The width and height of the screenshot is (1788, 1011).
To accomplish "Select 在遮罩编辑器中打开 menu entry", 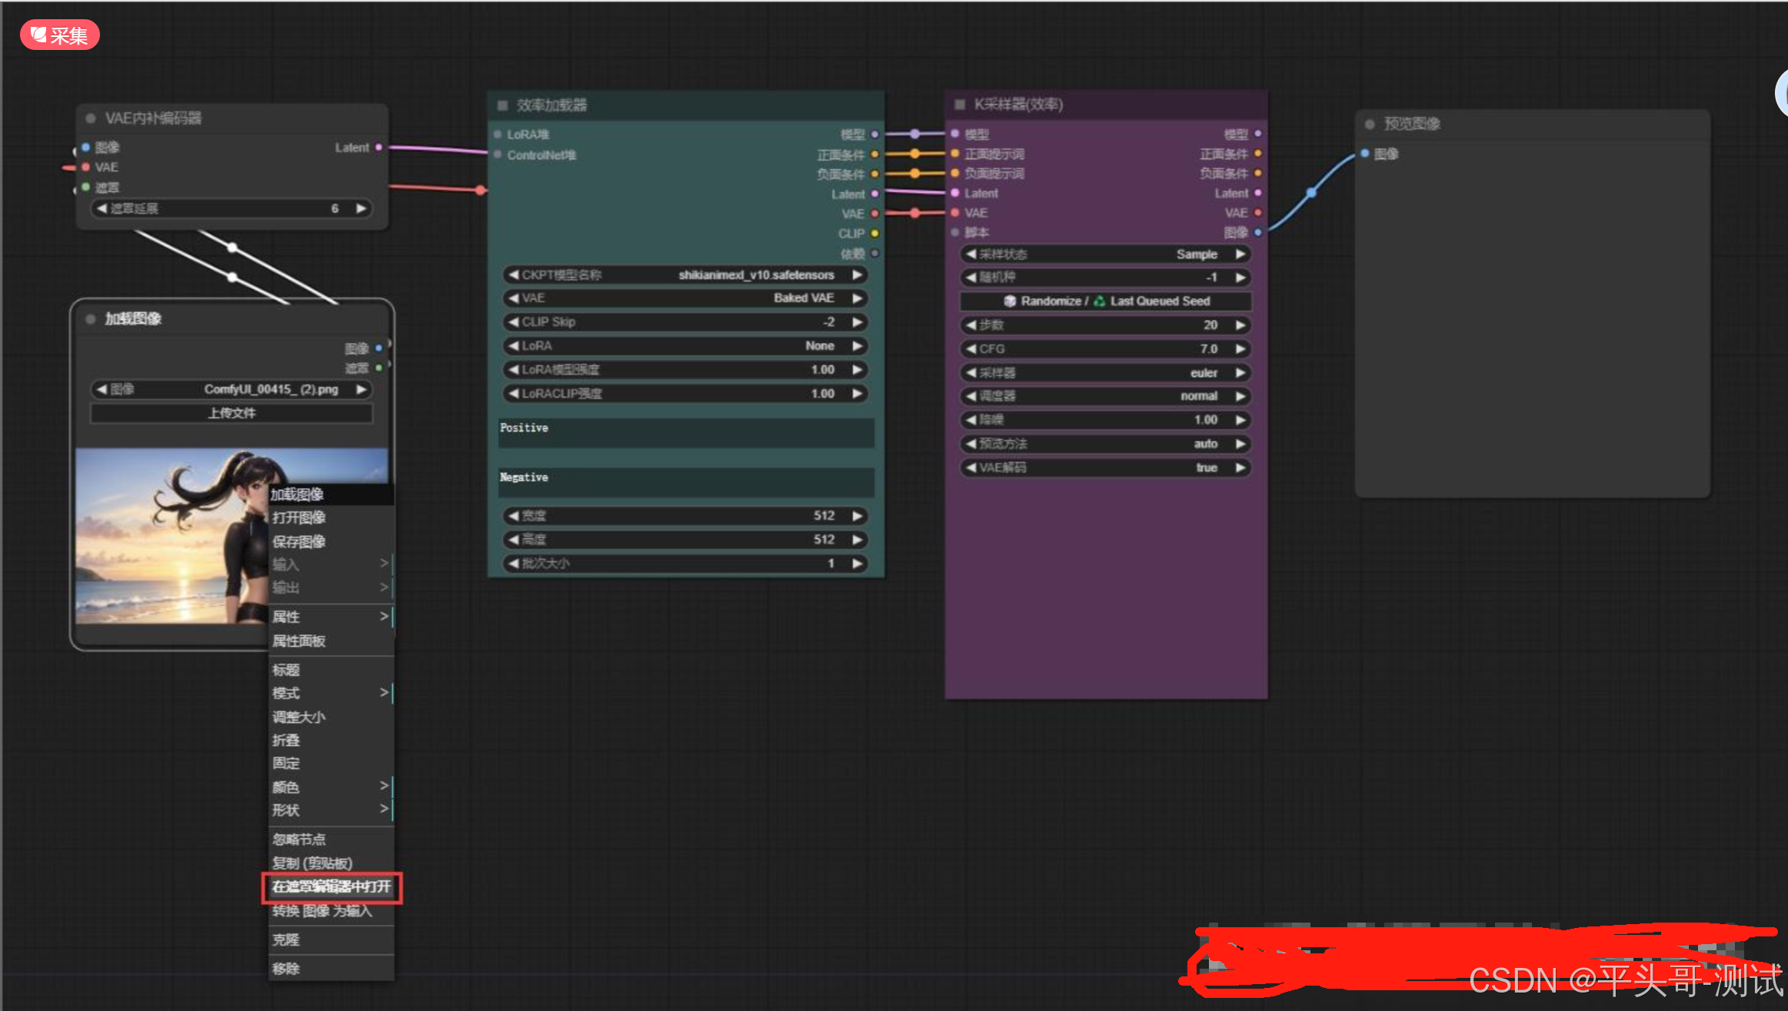I will (x=331, y=887).
